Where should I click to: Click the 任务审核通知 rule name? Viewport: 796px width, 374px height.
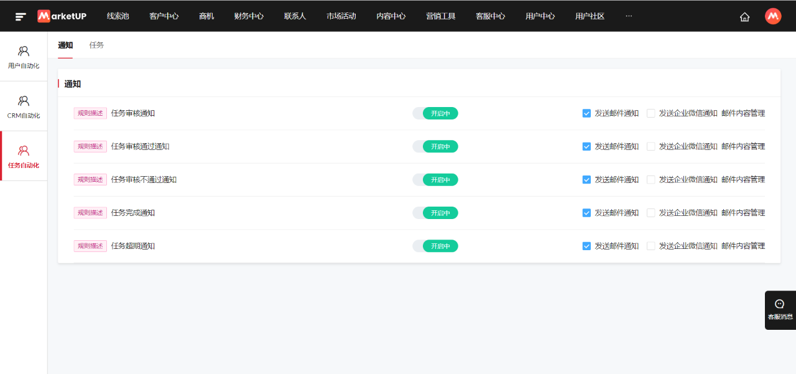[x=133, y=113]
